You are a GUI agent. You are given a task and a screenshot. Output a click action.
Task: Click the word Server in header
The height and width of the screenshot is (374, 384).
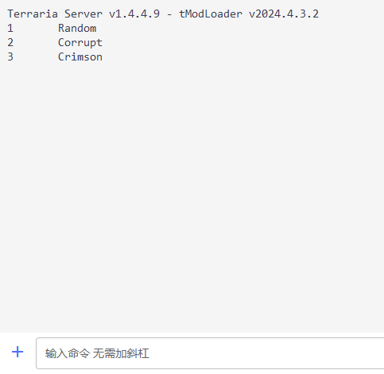[x=83, y=14]
